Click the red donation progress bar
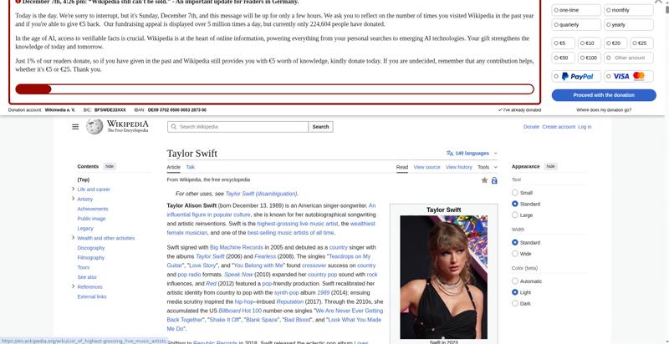 275,89
